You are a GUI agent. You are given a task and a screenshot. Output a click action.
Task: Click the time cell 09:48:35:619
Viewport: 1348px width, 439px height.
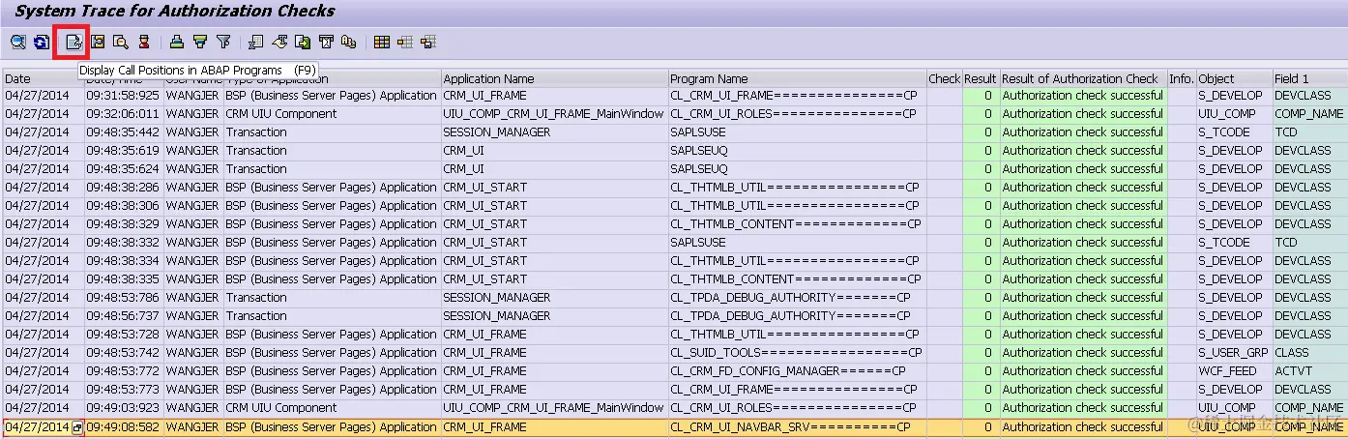(x=123, y=151)
